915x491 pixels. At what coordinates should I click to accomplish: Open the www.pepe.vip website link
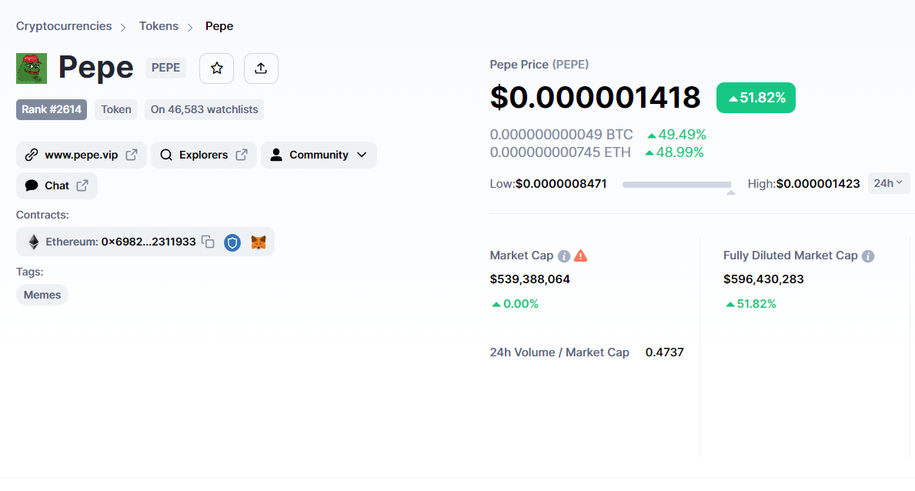tap(81, 155)
